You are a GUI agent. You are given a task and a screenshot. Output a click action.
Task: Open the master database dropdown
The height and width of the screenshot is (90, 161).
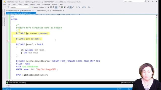click(20, 7)
